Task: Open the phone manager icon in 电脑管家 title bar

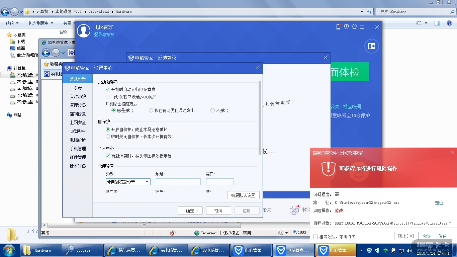Action: (338, 27)
